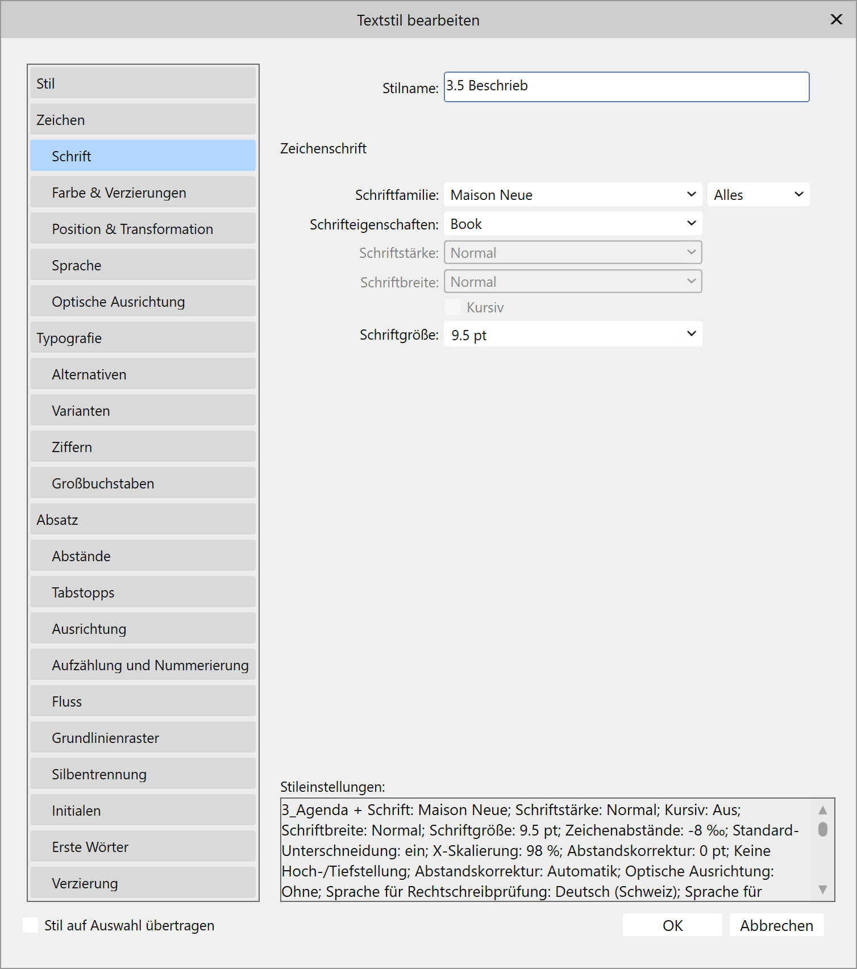Open Position & Transformation settings
The image size is (857, 969).
click(143, 228)
